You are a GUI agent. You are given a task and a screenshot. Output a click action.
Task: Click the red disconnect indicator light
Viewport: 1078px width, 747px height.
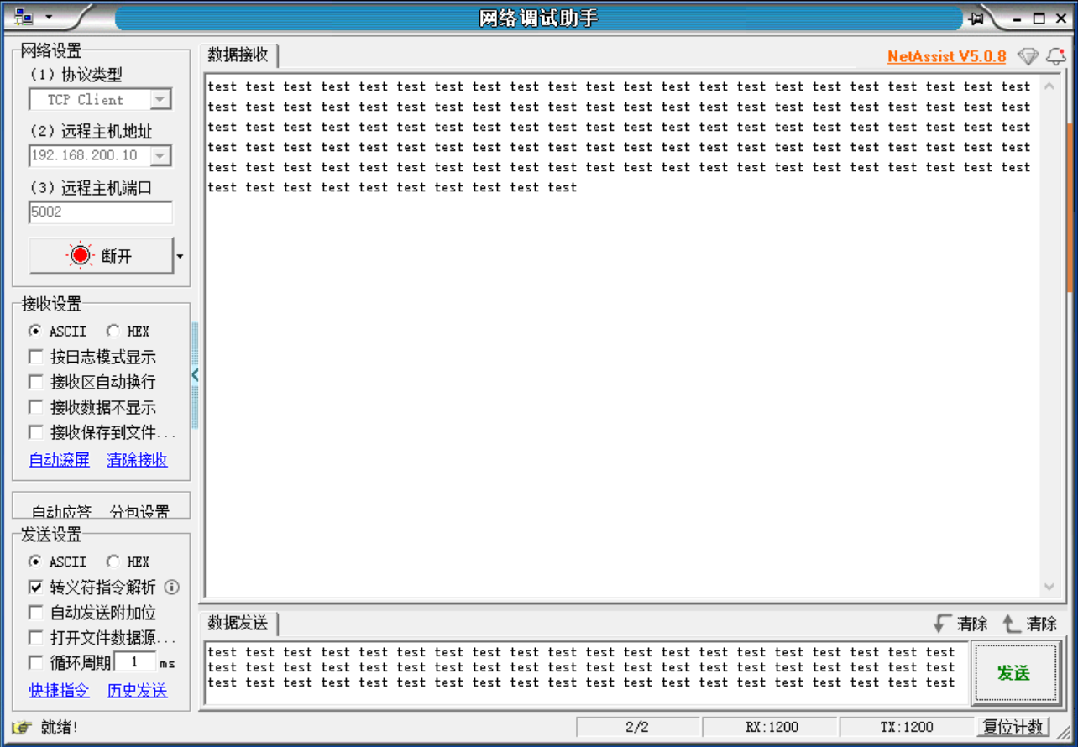(x=81, y=255)
